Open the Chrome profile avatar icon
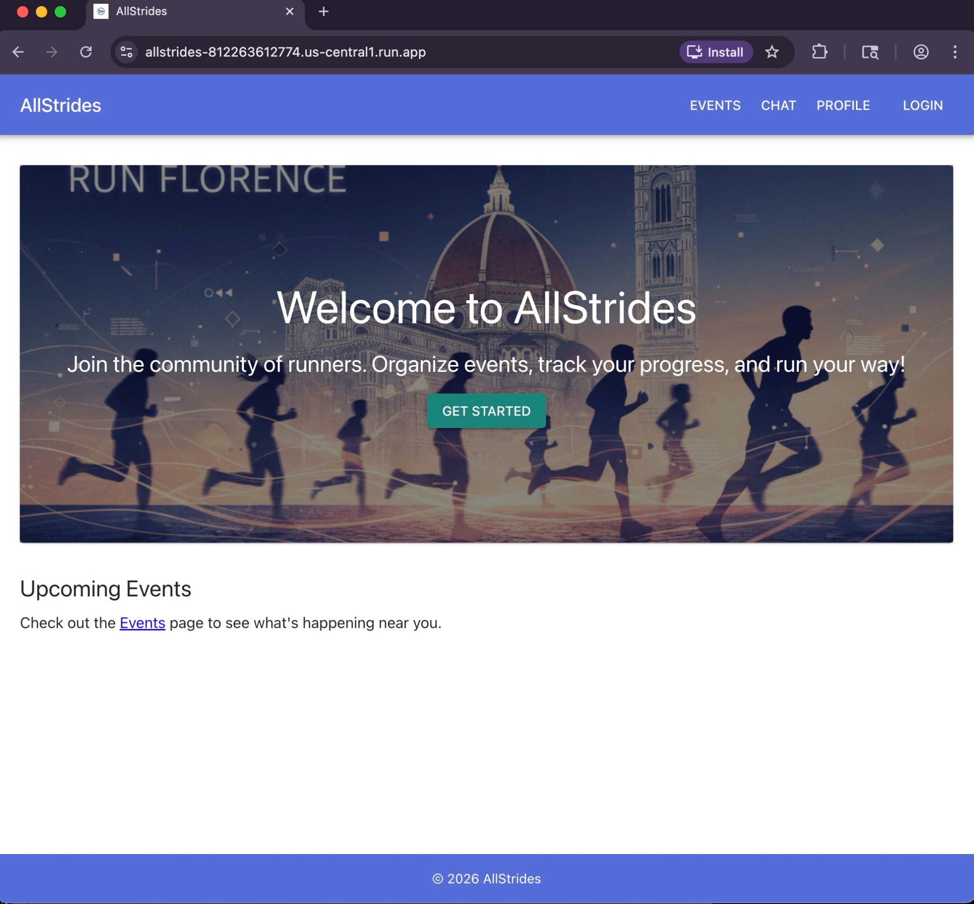Screen dimensions: 974x904 [921, 52]
